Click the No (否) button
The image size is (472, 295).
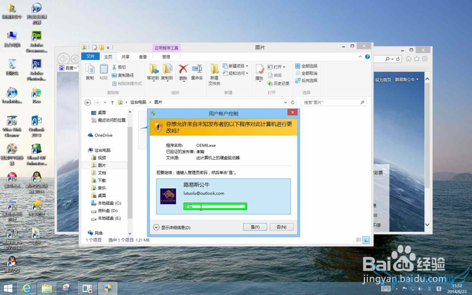pos(281,227)
